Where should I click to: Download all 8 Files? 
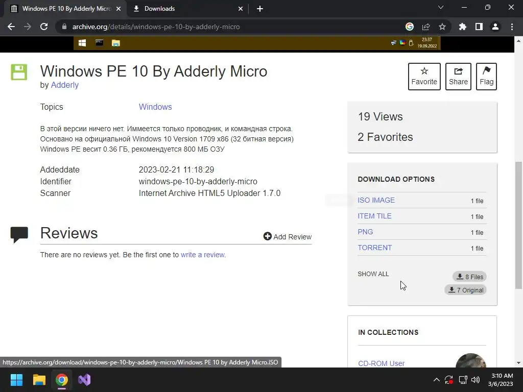470,277
